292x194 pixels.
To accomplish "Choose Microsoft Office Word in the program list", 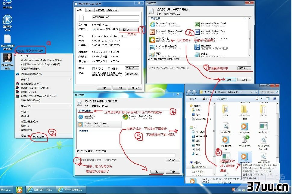I will point(210,32).
